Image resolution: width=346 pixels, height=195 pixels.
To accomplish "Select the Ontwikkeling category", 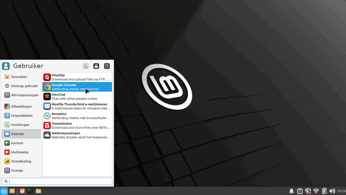I will [21, 161].
